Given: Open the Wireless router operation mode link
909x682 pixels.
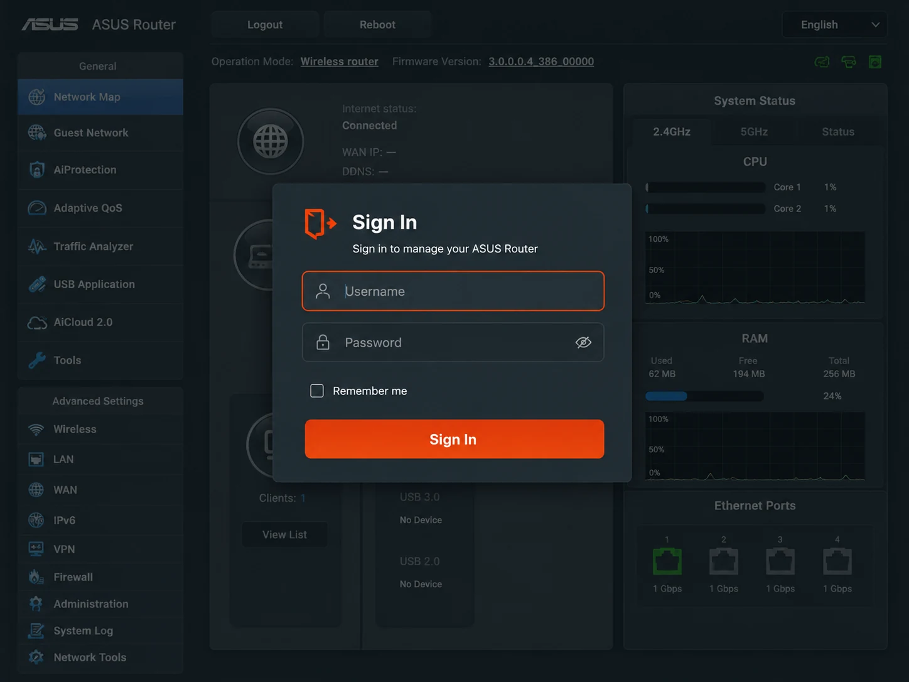Looking at the screenshot, I should [x=339, y=62].
